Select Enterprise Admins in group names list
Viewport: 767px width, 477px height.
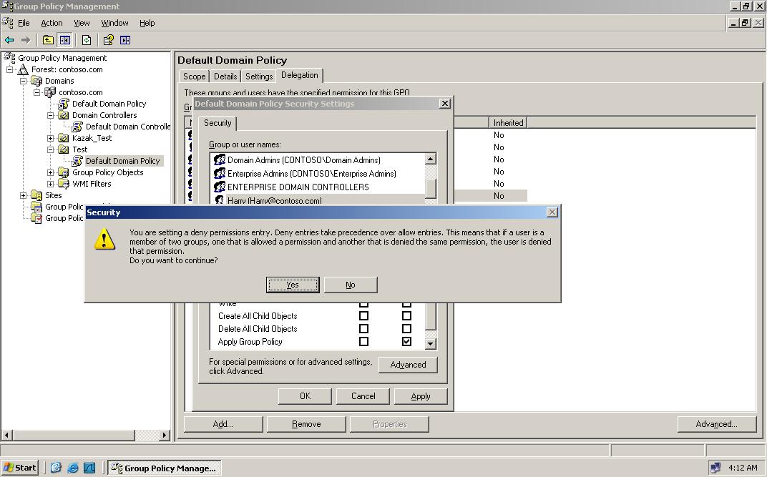[x=312, y=174]
